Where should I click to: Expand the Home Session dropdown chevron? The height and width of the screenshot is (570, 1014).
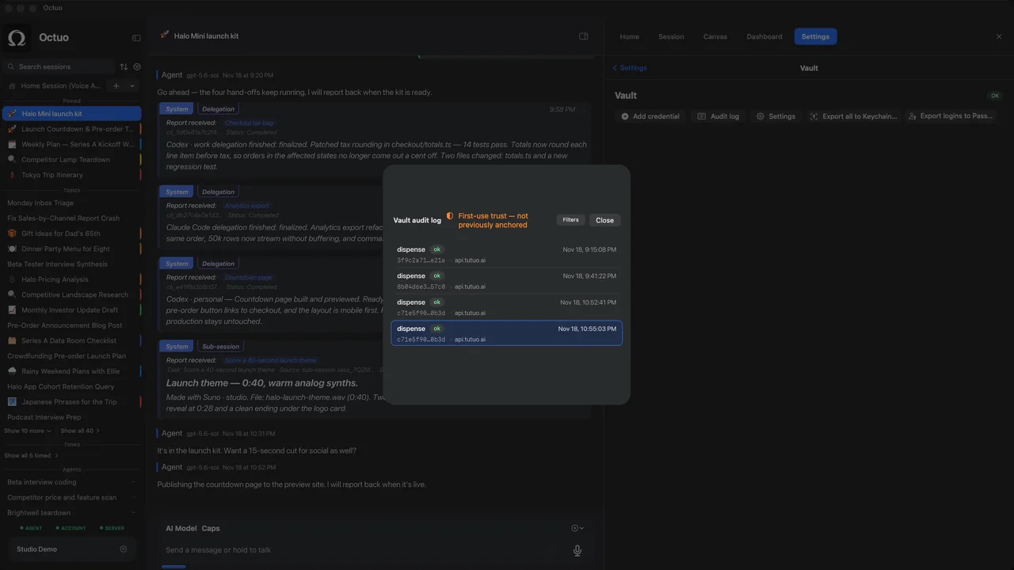pos(132,85)
